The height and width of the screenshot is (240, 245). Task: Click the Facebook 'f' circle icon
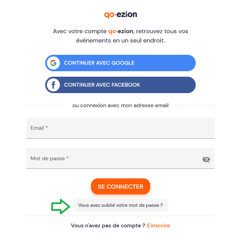click(x=53, y=85)
